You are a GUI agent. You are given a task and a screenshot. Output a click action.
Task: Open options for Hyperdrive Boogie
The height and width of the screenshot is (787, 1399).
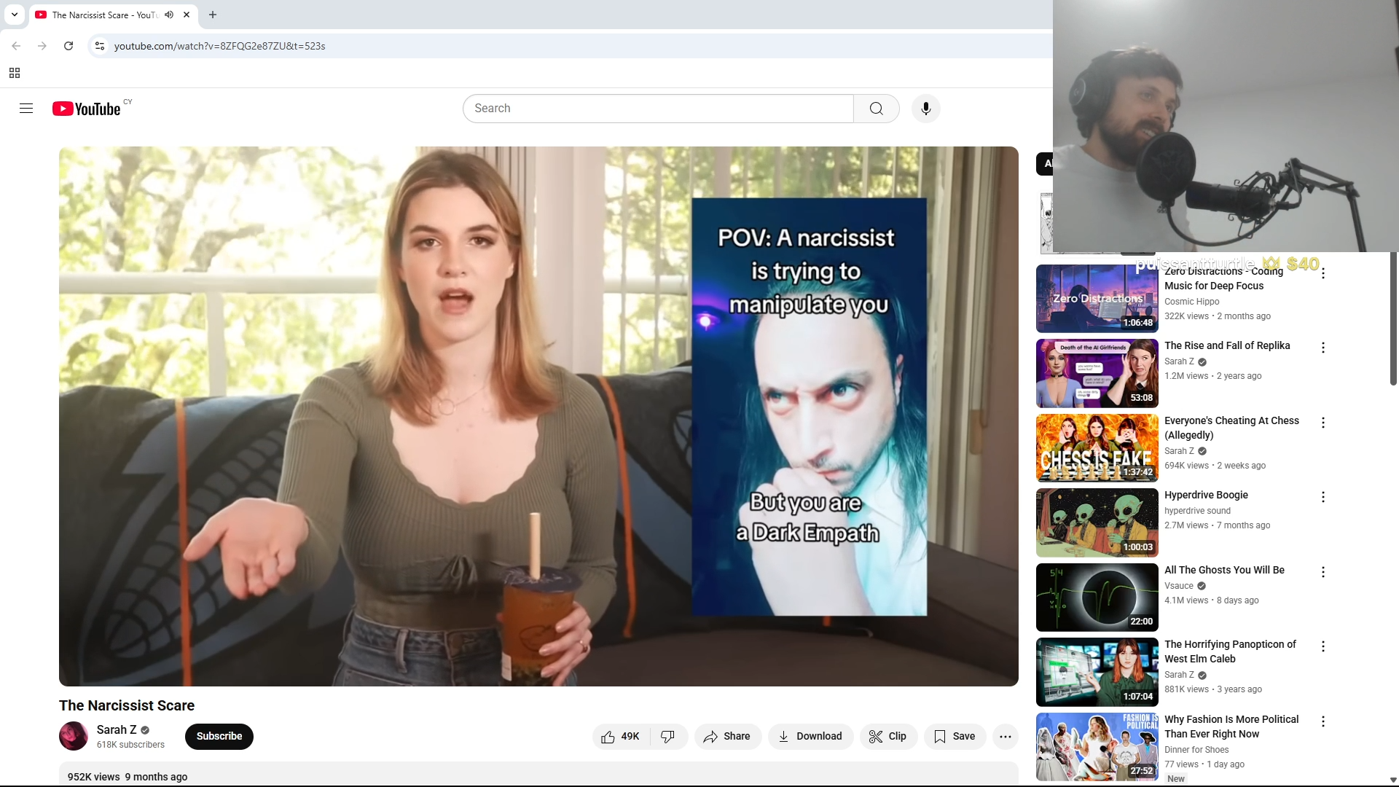pos(1323,497)
